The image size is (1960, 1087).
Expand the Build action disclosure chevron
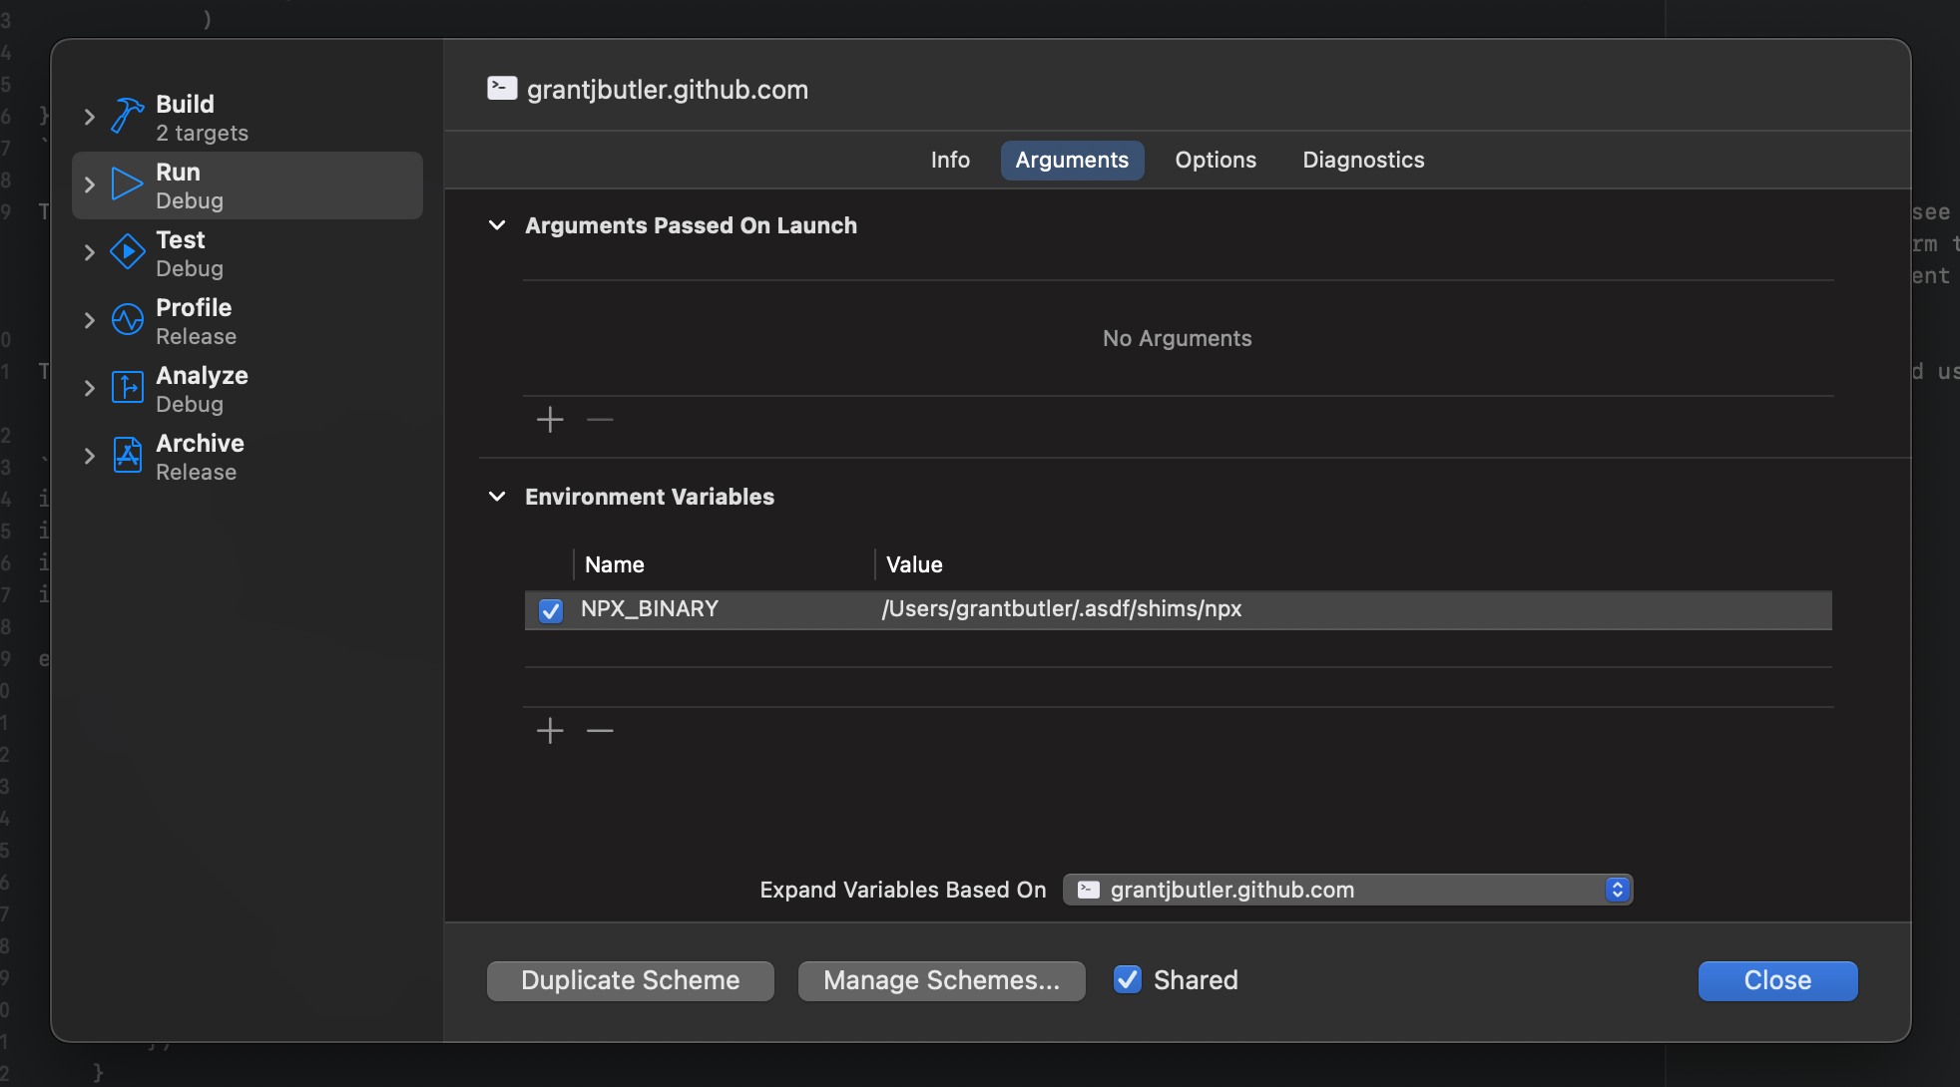pyautogui.click(x=90, y=117)
